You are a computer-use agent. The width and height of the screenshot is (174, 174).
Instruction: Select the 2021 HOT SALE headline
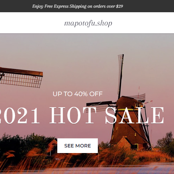coord(81,115)
